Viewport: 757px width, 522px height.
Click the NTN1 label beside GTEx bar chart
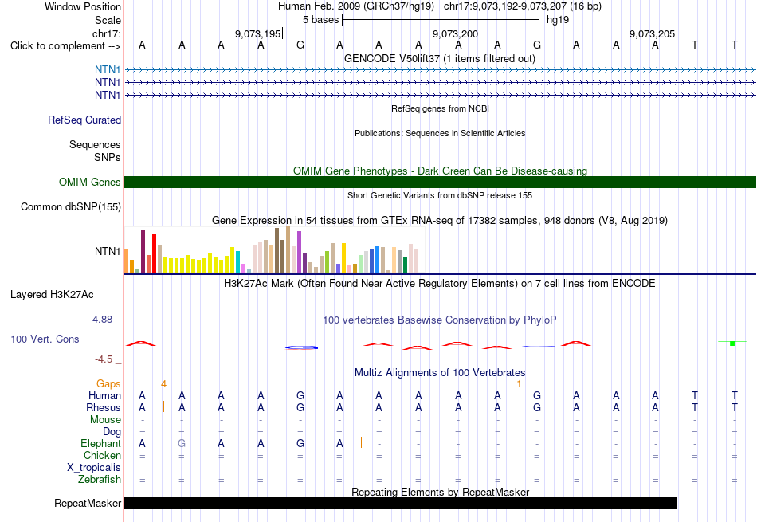(x=108, y=251)
